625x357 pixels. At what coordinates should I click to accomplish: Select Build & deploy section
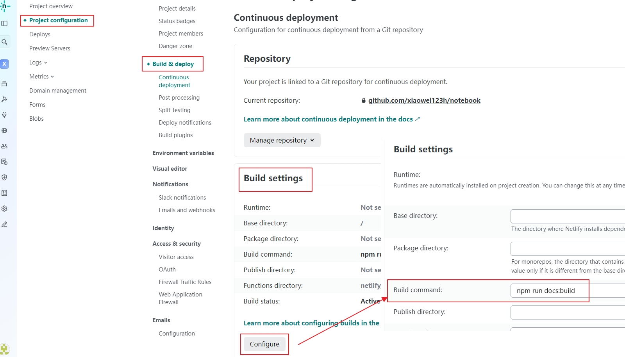(173, 64)
